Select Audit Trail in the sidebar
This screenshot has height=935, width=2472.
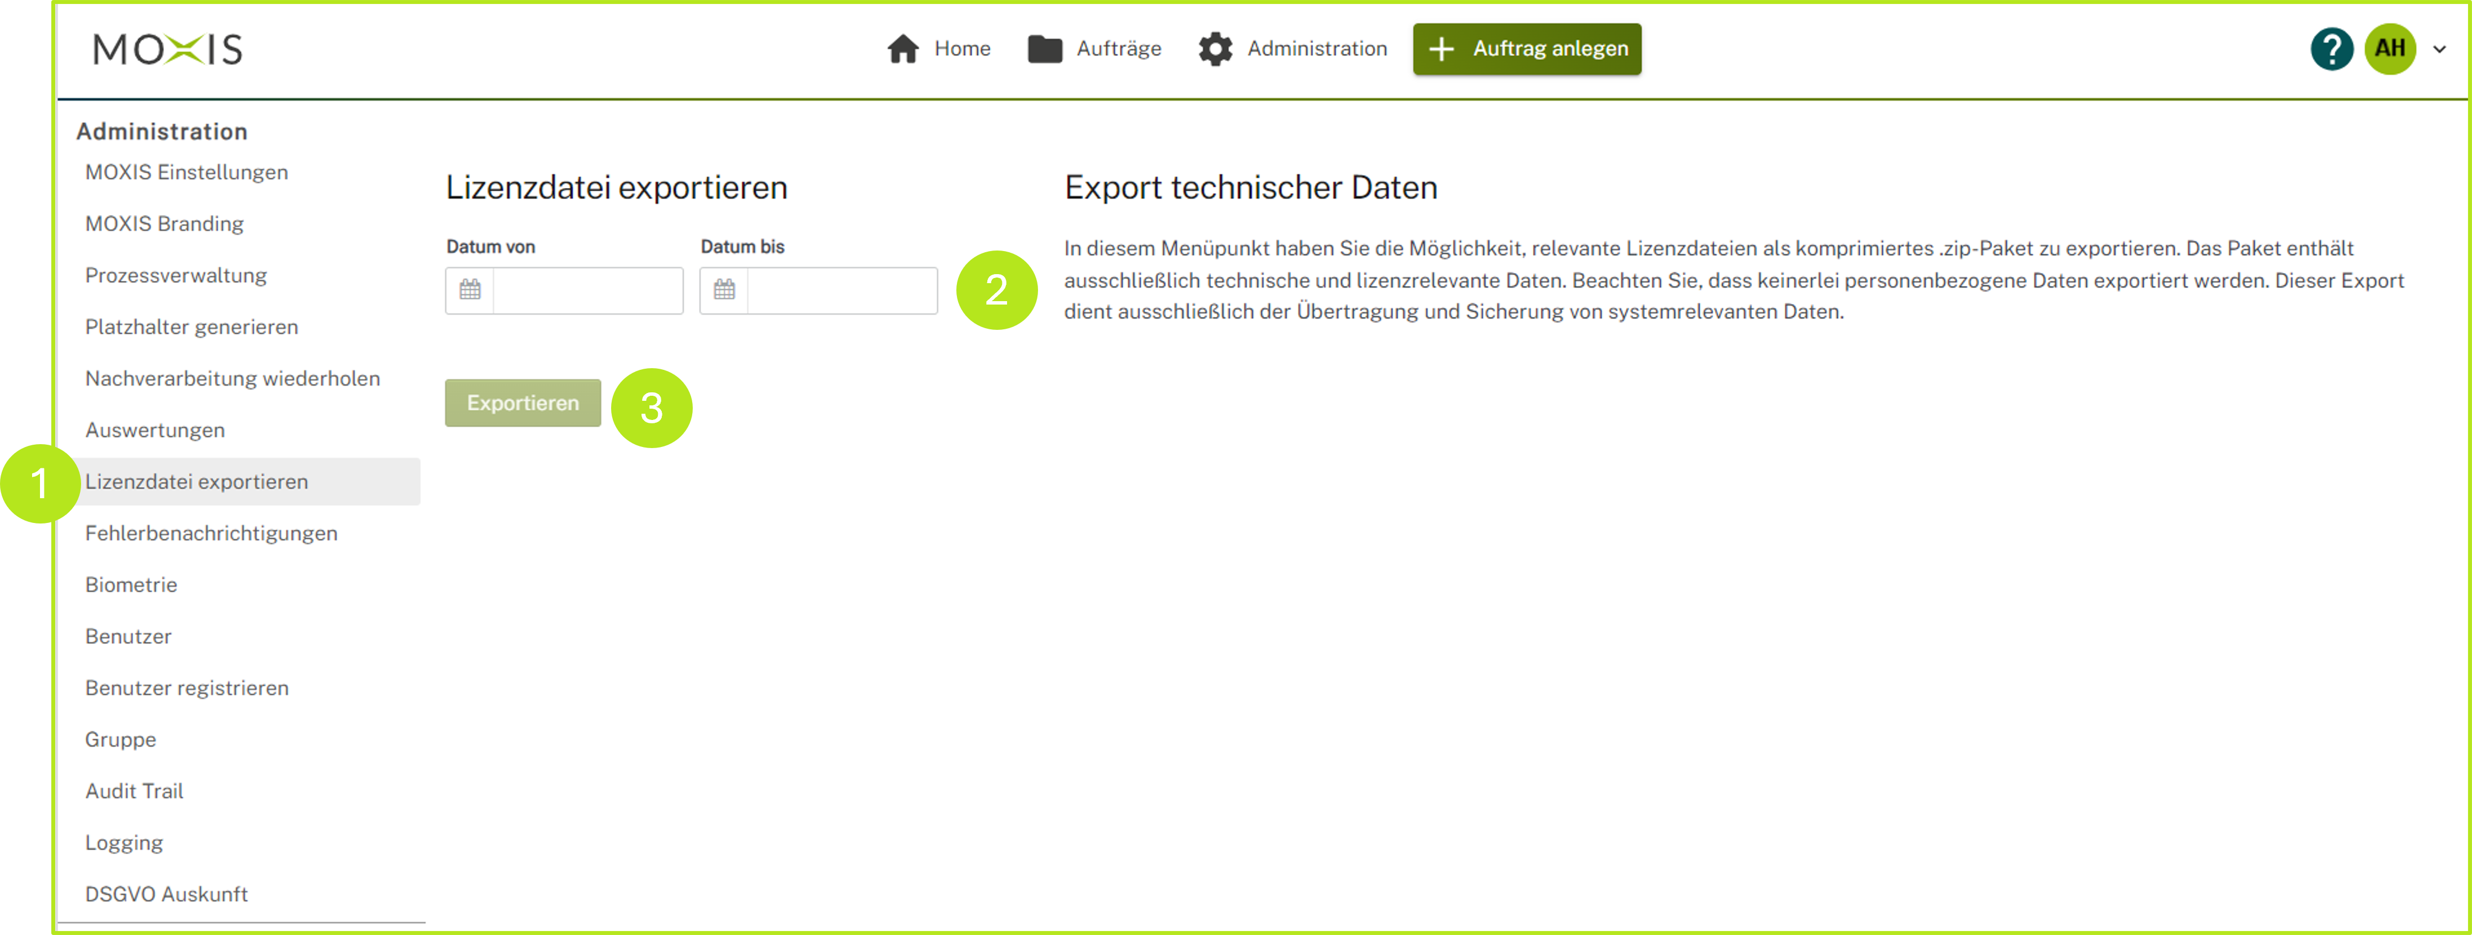(x=135, y=790)
